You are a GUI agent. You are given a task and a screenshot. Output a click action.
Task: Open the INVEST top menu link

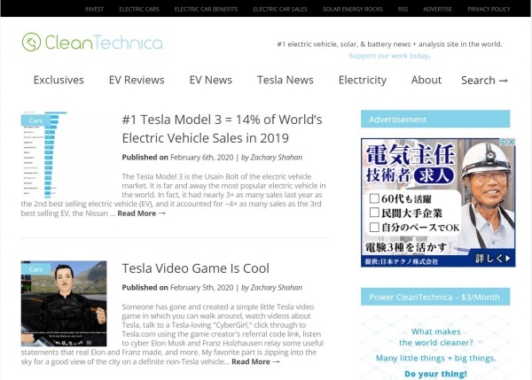(x=94, y=9)
